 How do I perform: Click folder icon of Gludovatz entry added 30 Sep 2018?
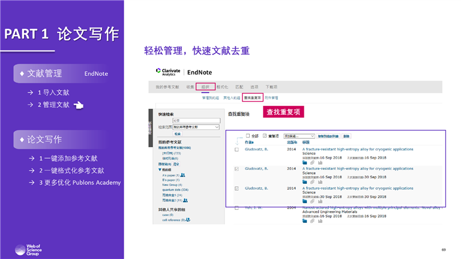pyautogui.click(x=304, y=201)
